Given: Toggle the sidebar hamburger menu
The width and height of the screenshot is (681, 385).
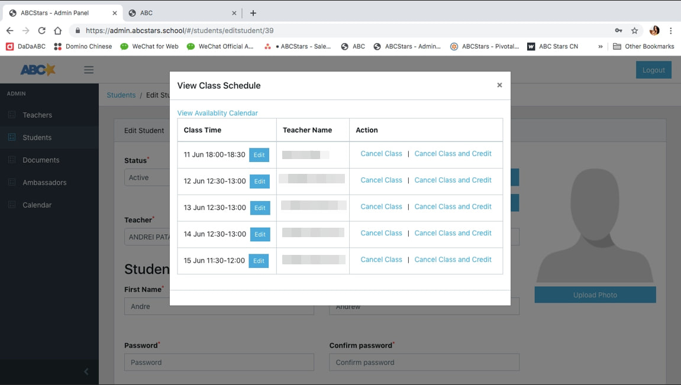Looking at the screenshot, I should pos(89,70).
